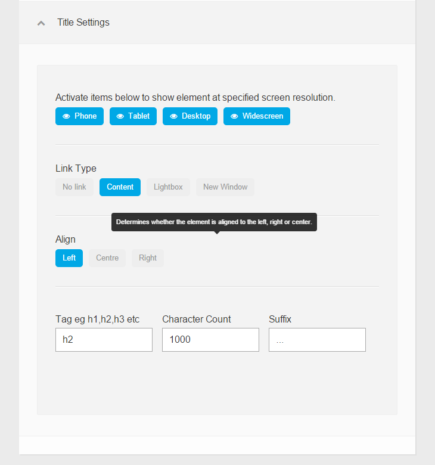
Task: Click the Tag eg h1,h2,h3 etc label
Action: tap(97, 319)
